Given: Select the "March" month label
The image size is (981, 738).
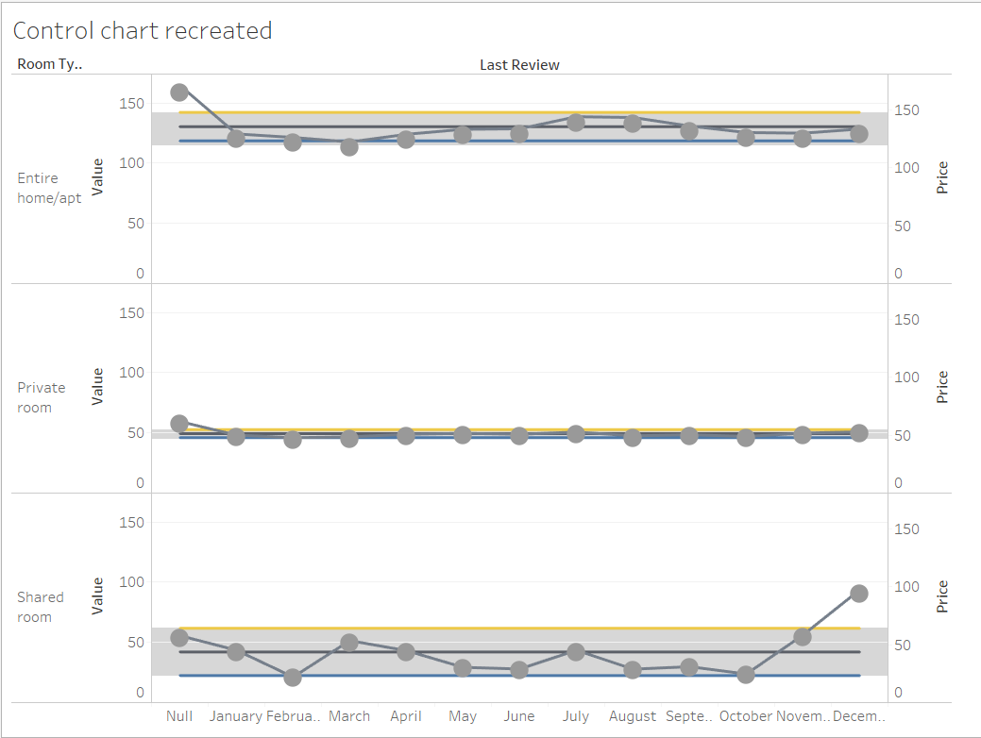Looking at the screenshot, I should [349, 715].
